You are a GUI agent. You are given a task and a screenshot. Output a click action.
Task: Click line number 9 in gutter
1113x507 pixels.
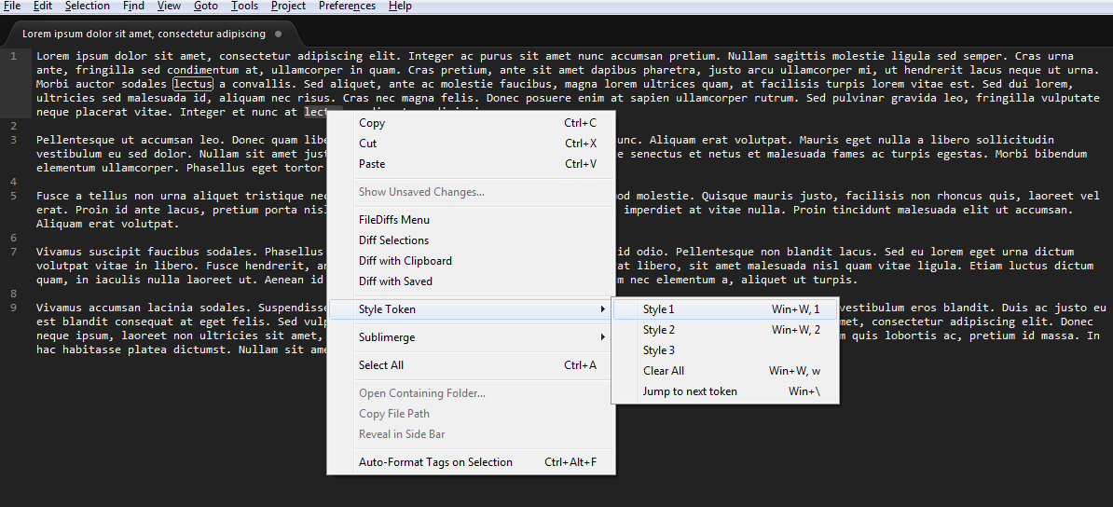tap(13, 308)
